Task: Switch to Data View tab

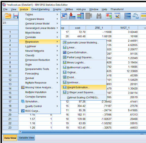Action: pyautogui.click(x=10, y=138)
